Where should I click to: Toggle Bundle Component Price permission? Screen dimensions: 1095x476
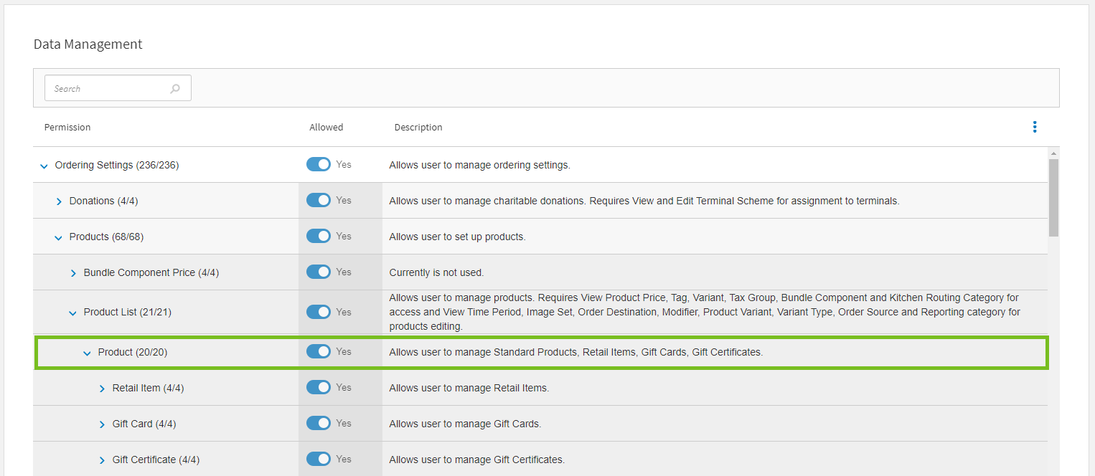(x=319, y=272)
